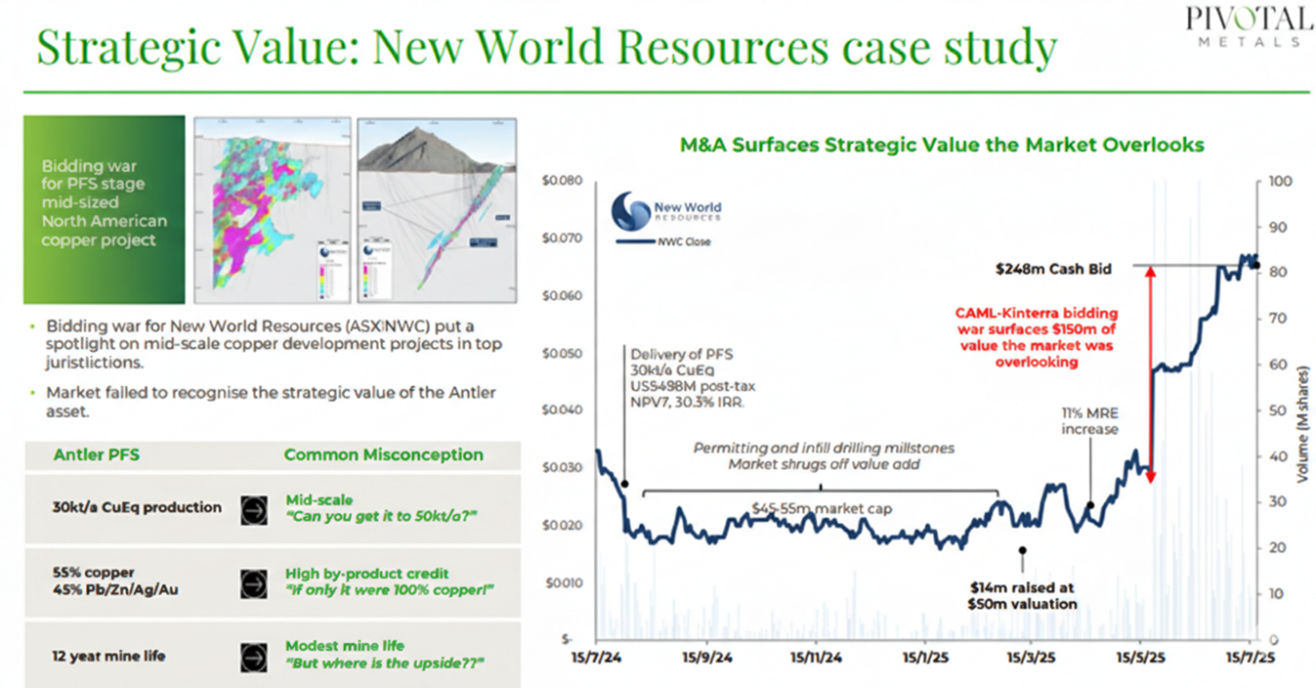1316x688 pixels.
Task: Click the 15/11/24 date on the x-axis
Action: [816, 658]
